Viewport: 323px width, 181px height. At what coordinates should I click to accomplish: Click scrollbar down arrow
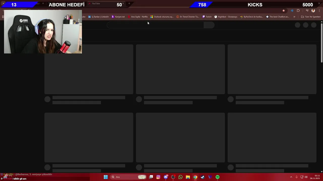click(321, 171)
